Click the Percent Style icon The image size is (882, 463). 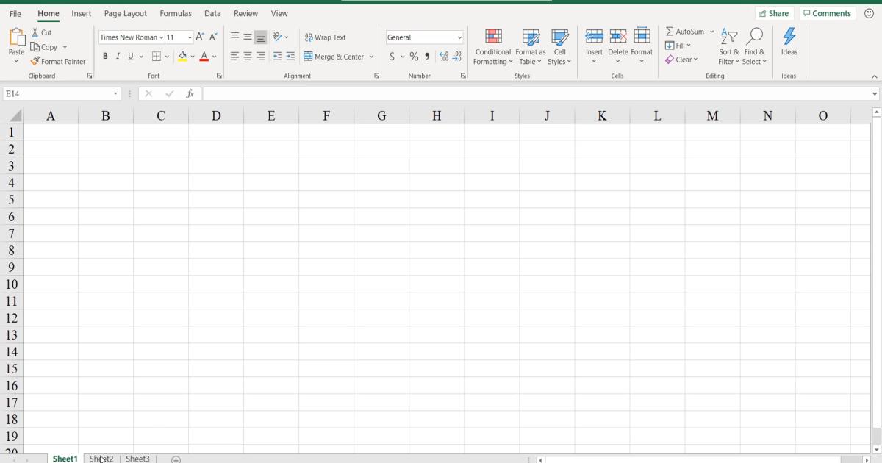point(414,55)
